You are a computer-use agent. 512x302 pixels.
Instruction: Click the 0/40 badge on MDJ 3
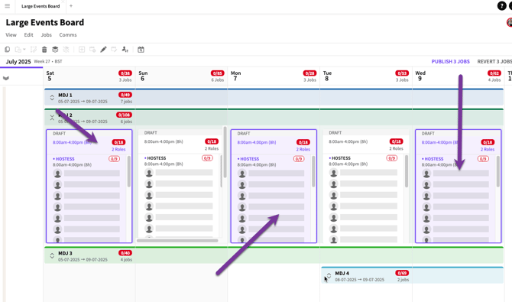click(x=125, y=253)
